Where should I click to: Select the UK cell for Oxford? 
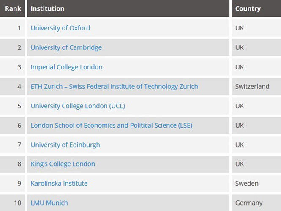click(x=240, y=28)
